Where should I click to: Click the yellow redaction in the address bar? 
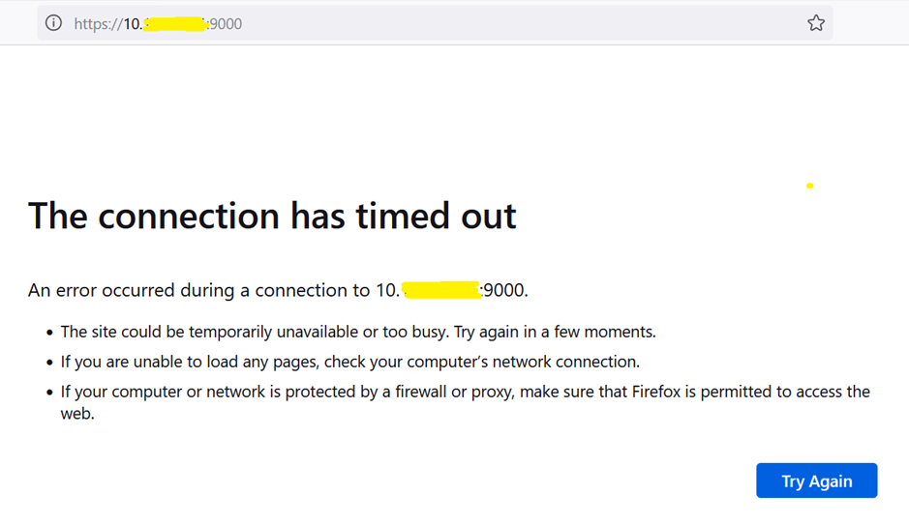click(174, 23)
